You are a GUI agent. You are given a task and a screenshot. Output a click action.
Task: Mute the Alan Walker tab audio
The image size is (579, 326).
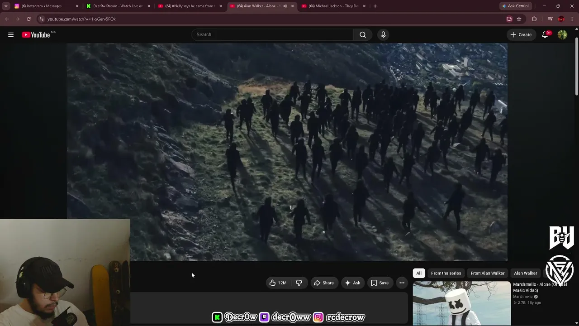[285, 6]
